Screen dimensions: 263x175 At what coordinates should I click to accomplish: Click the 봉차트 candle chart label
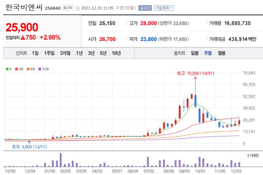[x=179, y=53]
